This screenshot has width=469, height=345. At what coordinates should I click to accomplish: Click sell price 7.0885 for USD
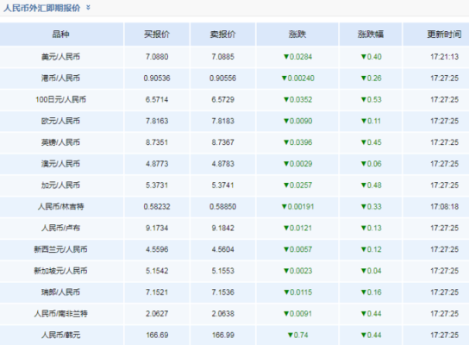click(x=222, y=57)
